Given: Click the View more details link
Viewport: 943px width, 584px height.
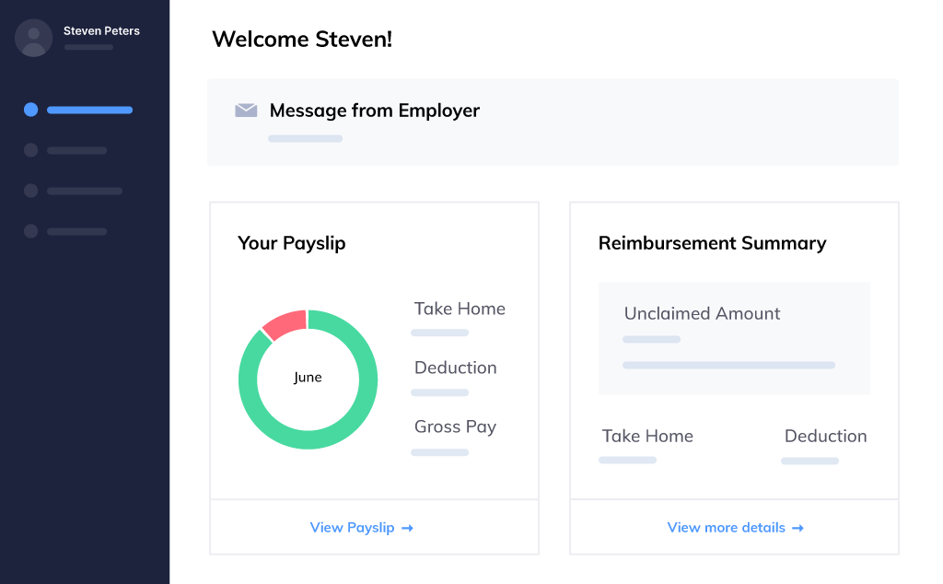Looking at the screenshot, I should (x=727, y=528).
